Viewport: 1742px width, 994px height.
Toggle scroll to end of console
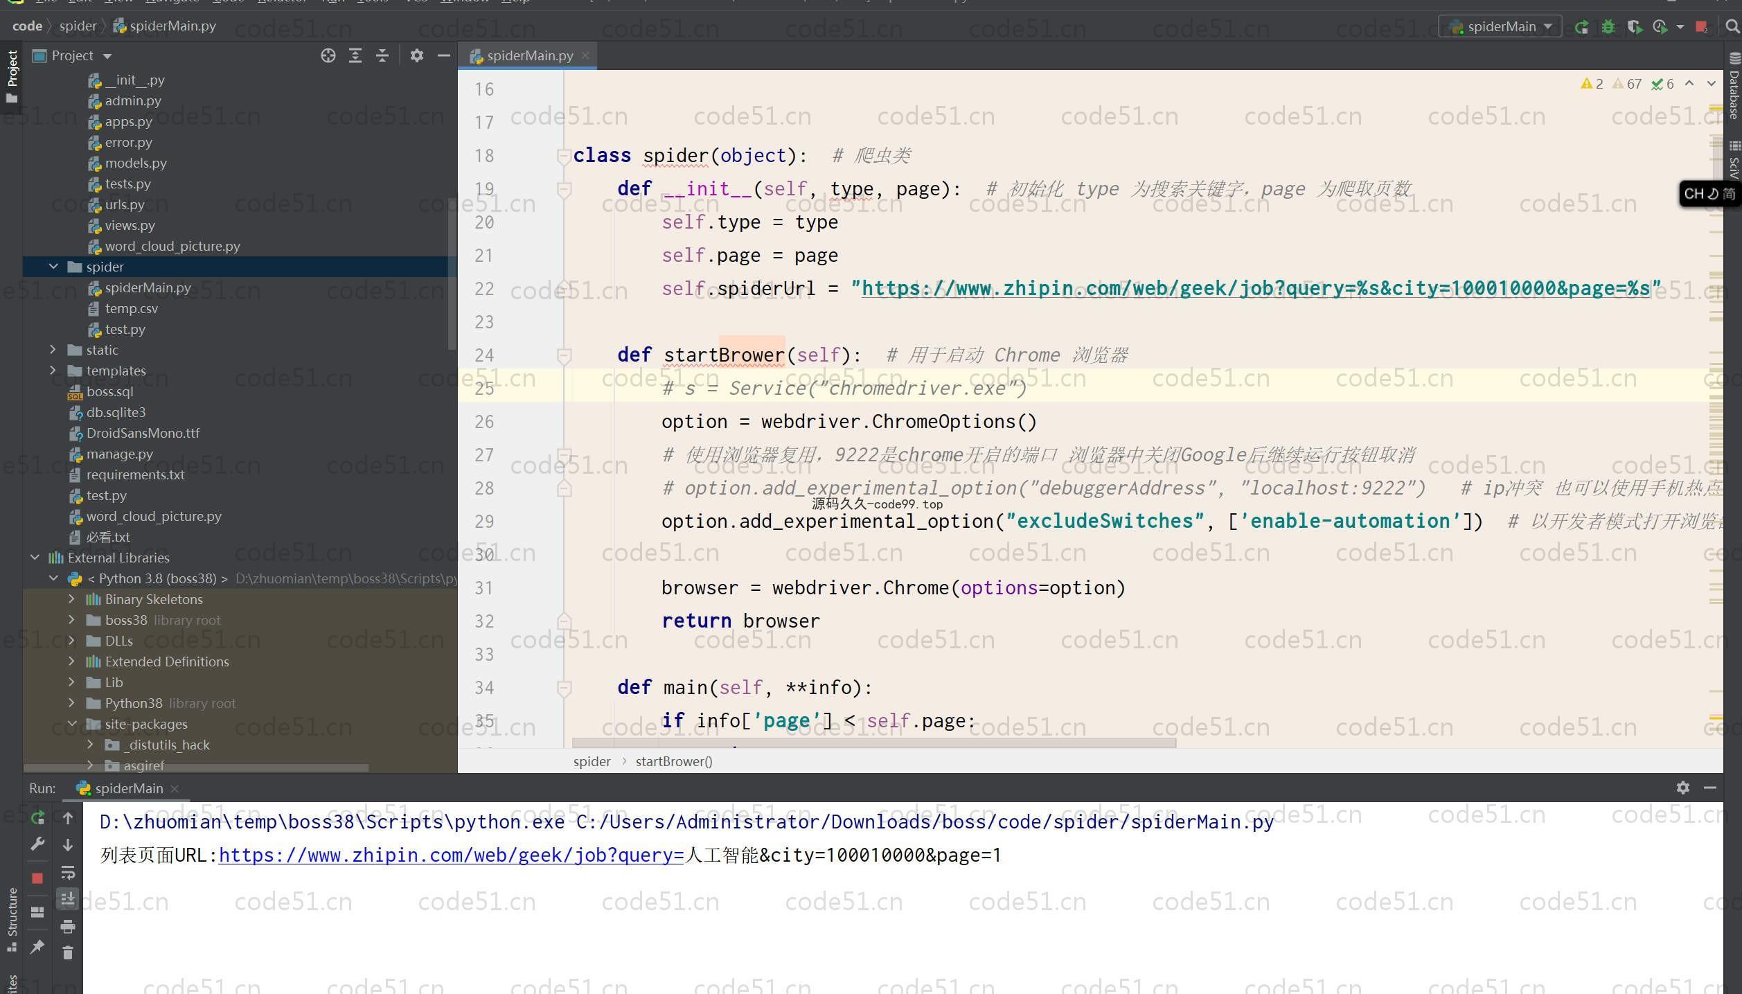[68, 899]
